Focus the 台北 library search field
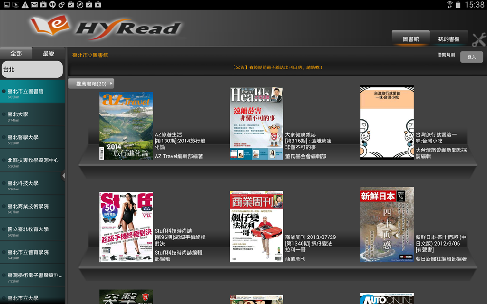The height and width of the screenshot is (304, 487). [32, 69]
